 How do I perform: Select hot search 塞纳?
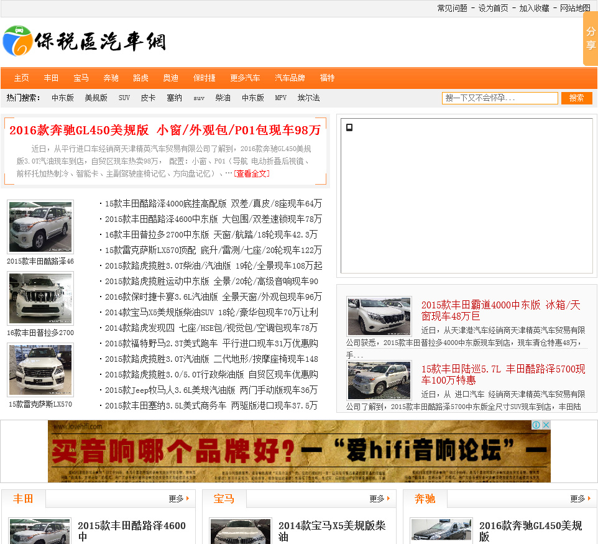174,98
